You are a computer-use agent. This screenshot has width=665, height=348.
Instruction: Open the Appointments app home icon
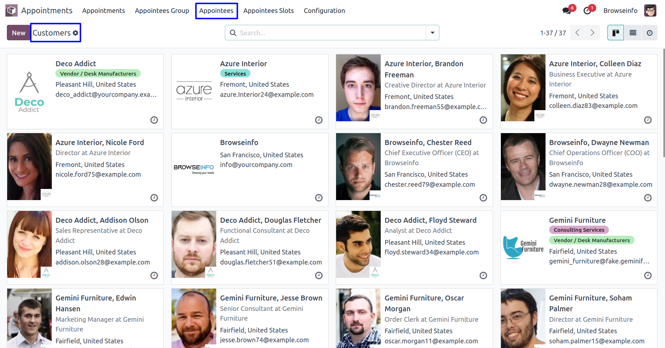[x=12, y=10]
